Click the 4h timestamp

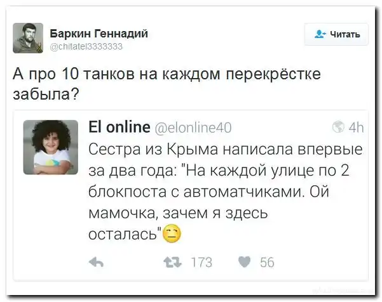coord(355,126)
